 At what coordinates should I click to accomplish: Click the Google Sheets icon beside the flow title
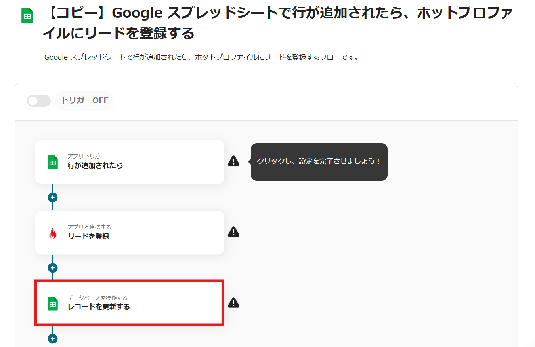pos(27,16)
